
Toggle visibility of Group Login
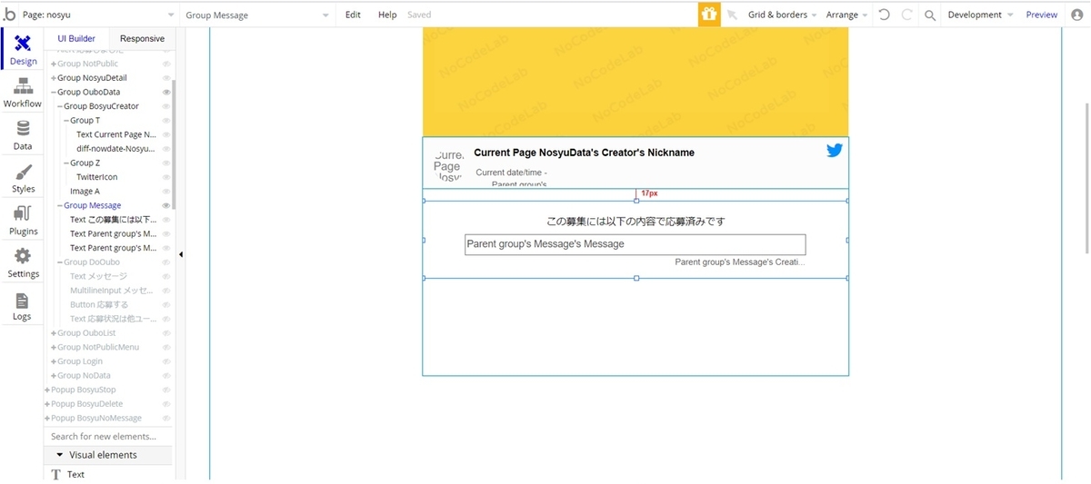tap(166, 361)
